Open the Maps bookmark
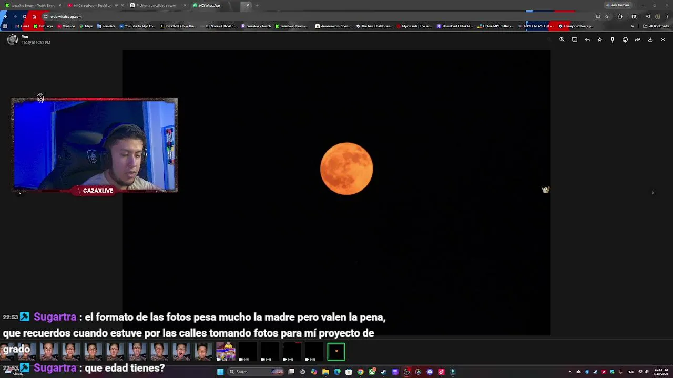673x378 pixels. (x=86, y=26)
